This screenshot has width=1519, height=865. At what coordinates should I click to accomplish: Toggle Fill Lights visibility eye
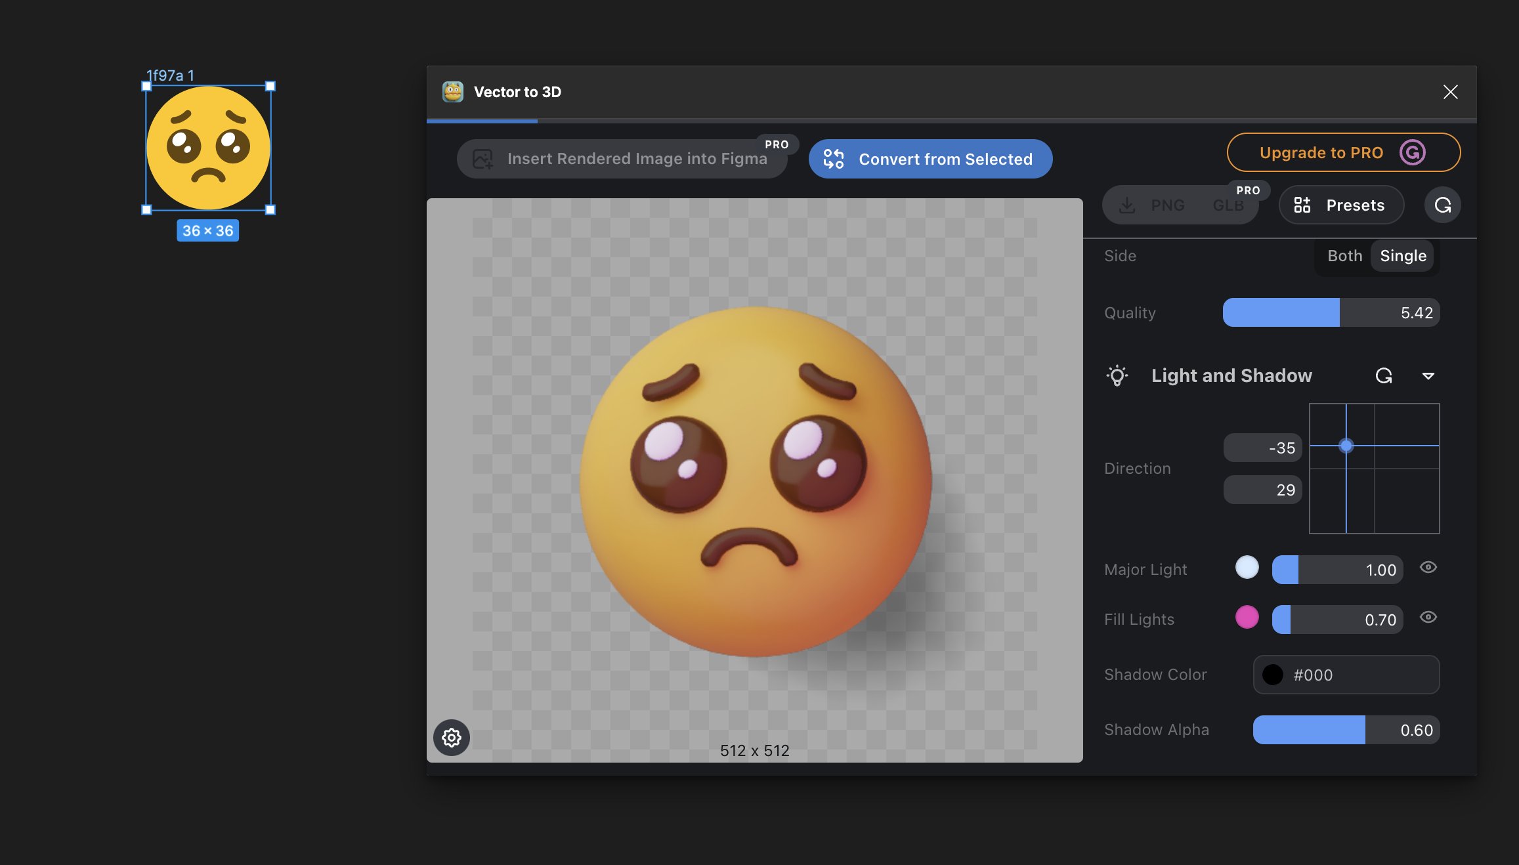point(1428,618)
